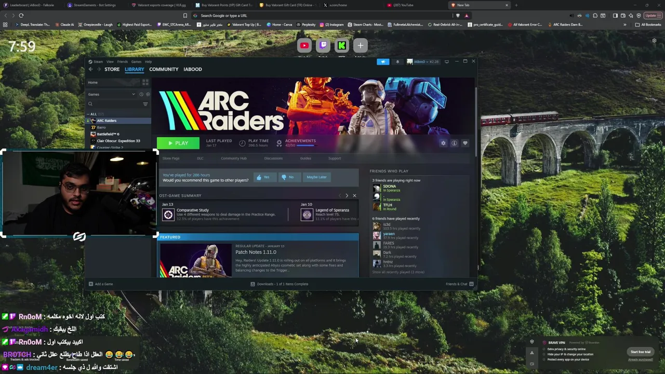Click Add a Game plus icon
The width and height of the screenshot is (665, 374).
[x=91, y=284]
